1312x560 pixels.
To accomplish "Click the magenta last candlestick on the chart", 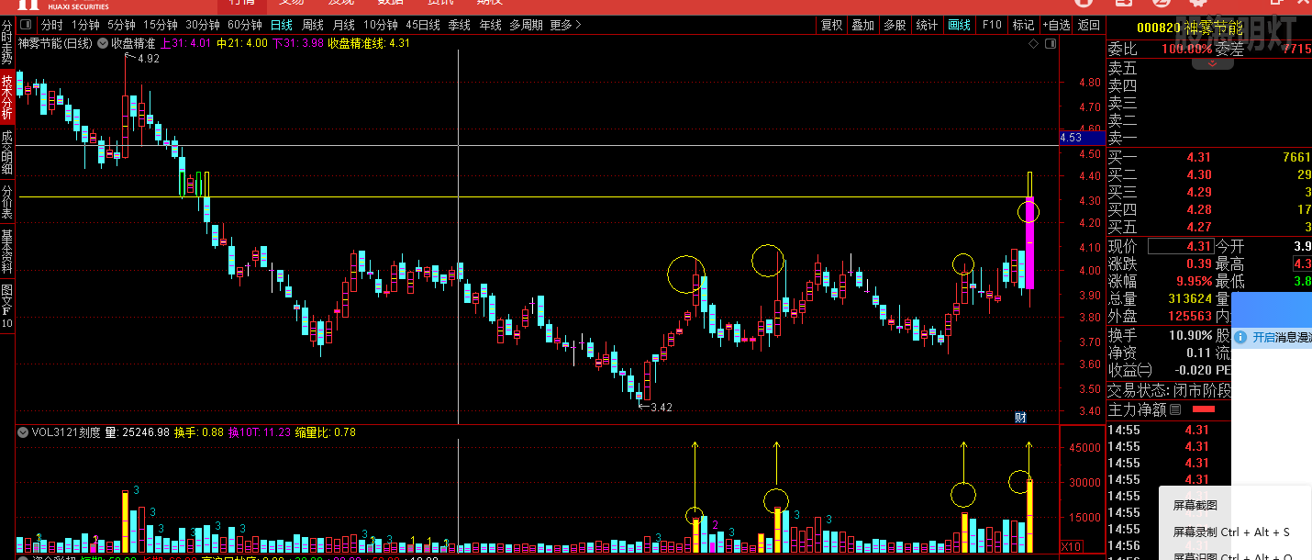I will tap(1029, 243).
